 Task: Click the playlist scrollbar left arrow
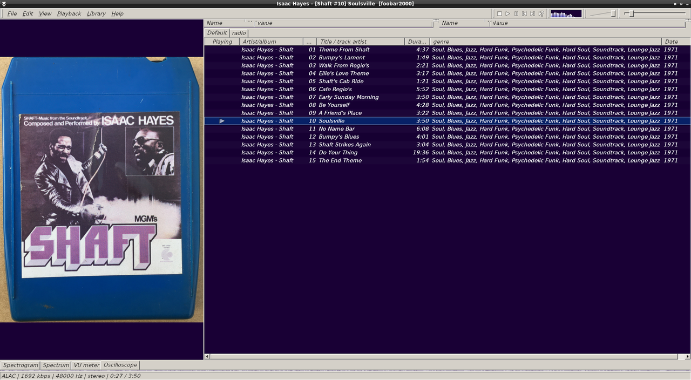[x=207, y=357]
